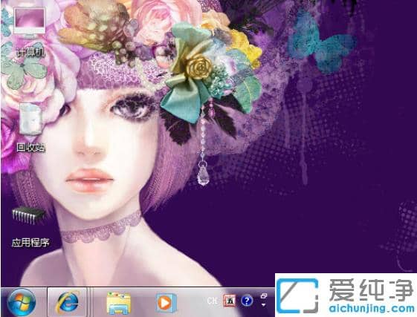Open the blue help question-mark icon

click(247, 301)
